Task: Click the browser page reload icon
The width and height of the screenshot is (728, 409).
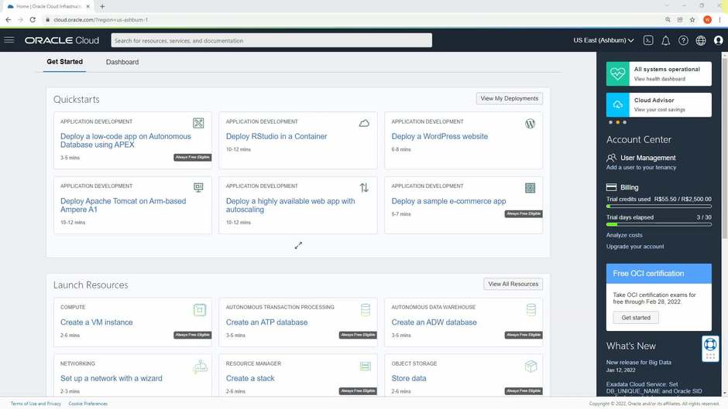Action: click(33, 19)
